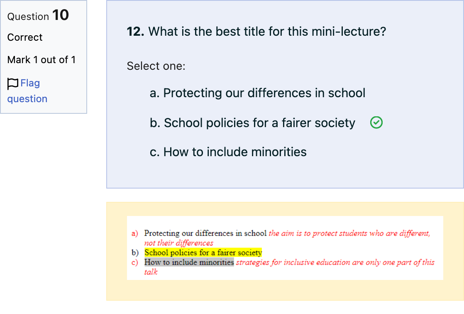Viewport: 464px width, 314px height.
Task: Click the grey highlighted How to include minorities
Action: point(189,262)
